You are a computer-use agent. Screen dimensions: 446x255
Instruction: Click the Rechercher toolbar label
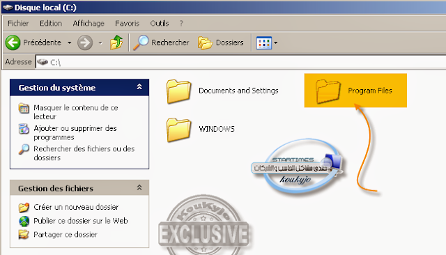tap(170, 42)
